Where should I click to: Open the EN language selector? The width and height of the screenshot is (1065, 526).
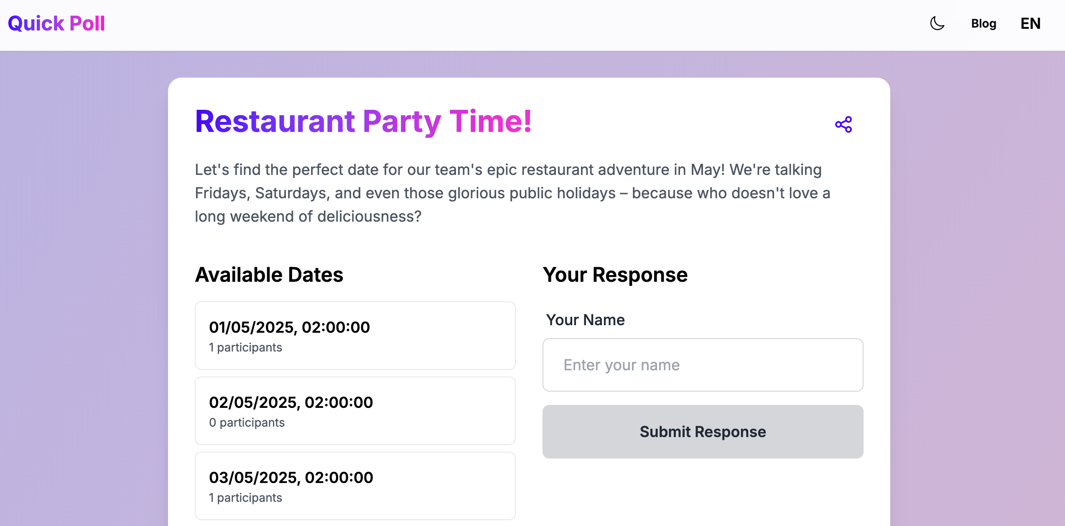pos(1030,24)
